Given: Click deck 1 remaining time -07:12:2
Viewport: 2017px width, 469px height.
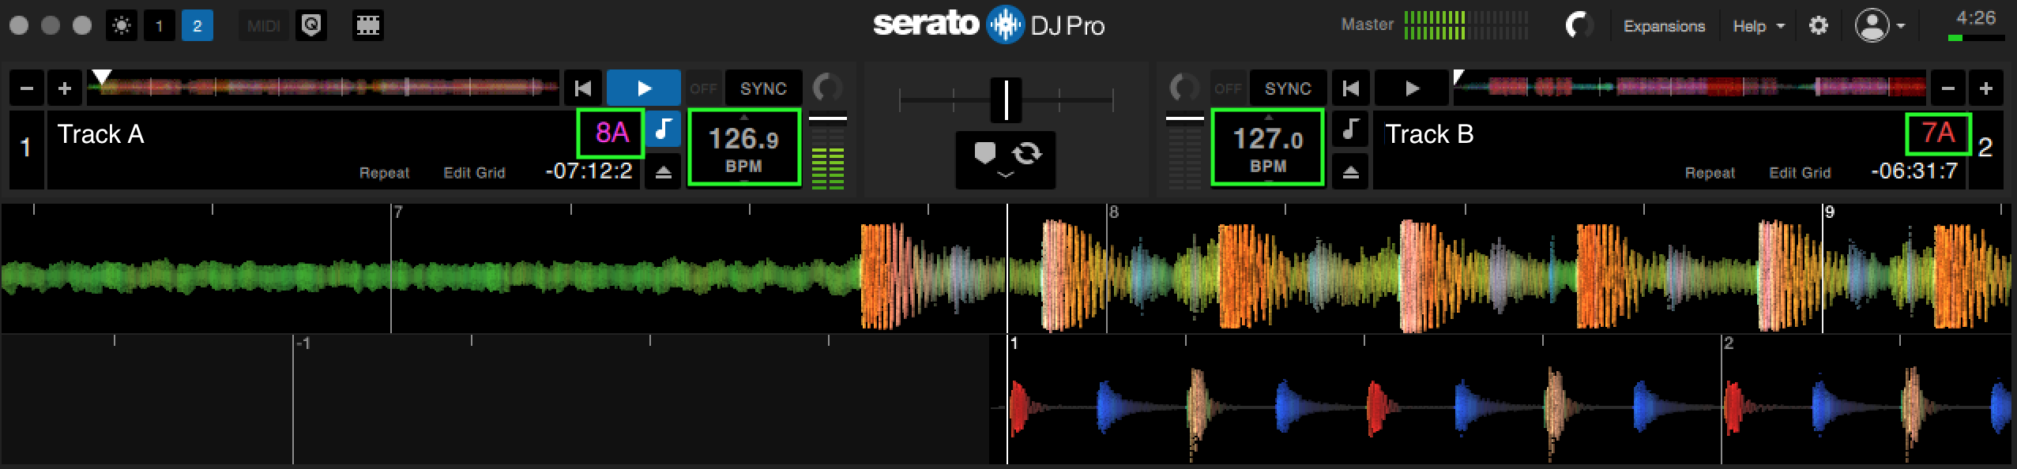Looking at the screenshot, I should (x=589, y=171).
